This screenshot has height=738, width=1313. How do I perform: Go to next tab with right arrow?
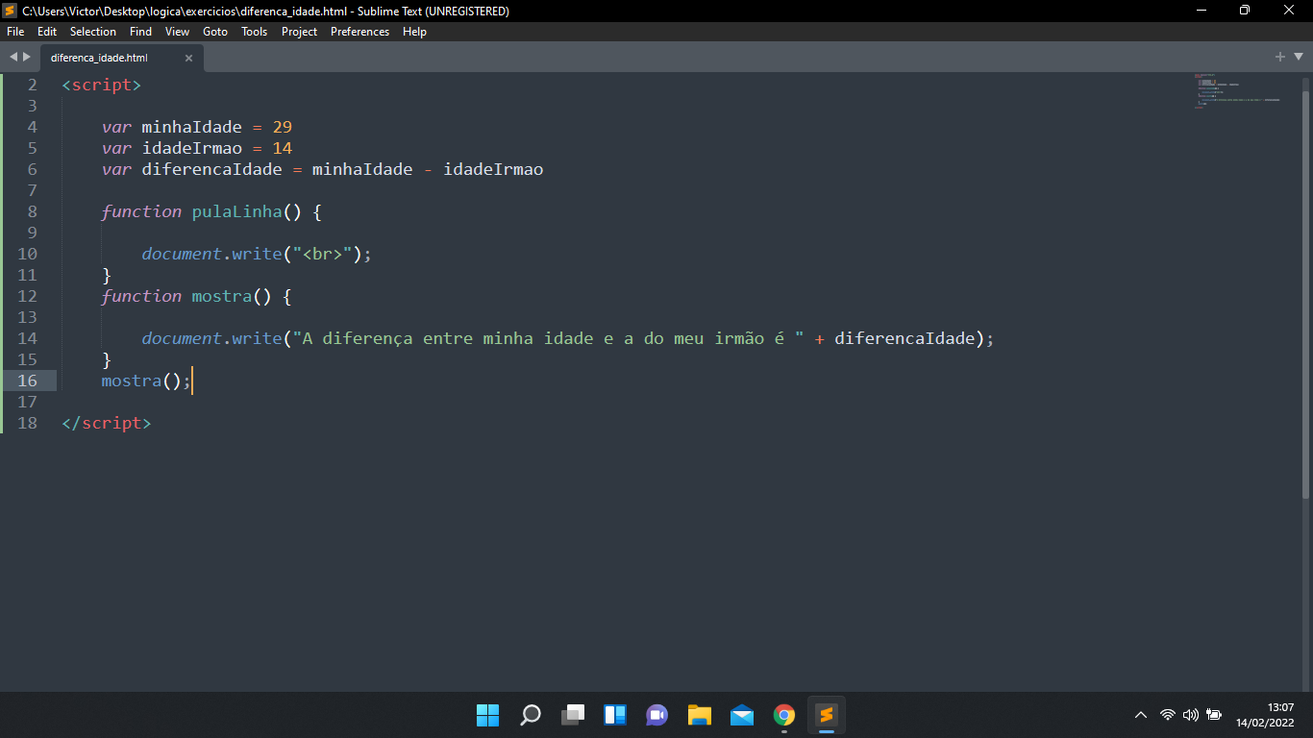27,57
